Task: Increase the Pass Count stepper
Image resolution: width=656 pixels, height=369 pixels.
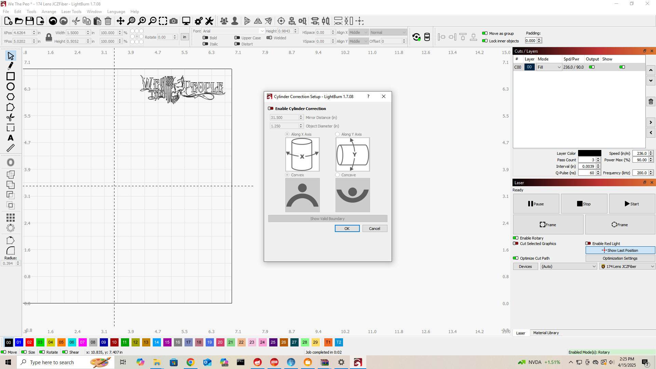Action: [x=598, y=159]
